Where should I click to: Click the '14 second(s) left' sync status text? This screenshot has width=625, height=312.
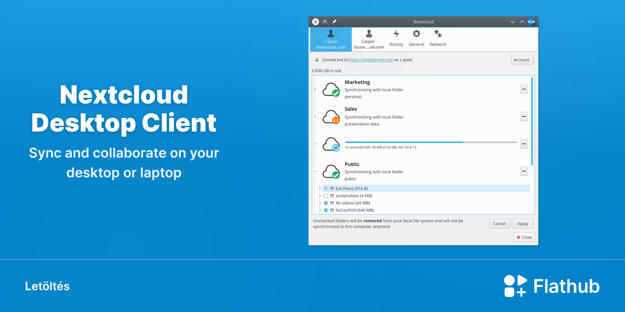[x=380, y=147]
